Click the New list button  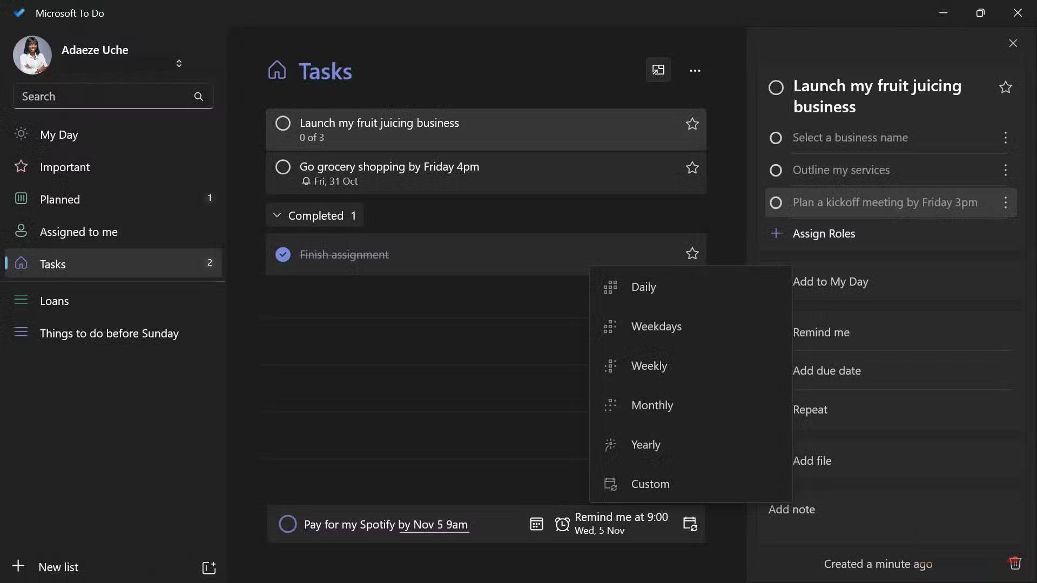[58, 567]
